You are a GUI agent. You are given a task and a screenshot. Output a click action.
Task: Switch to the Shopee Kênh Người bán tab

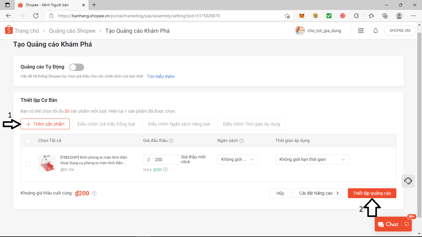click(x=46, y=5)
